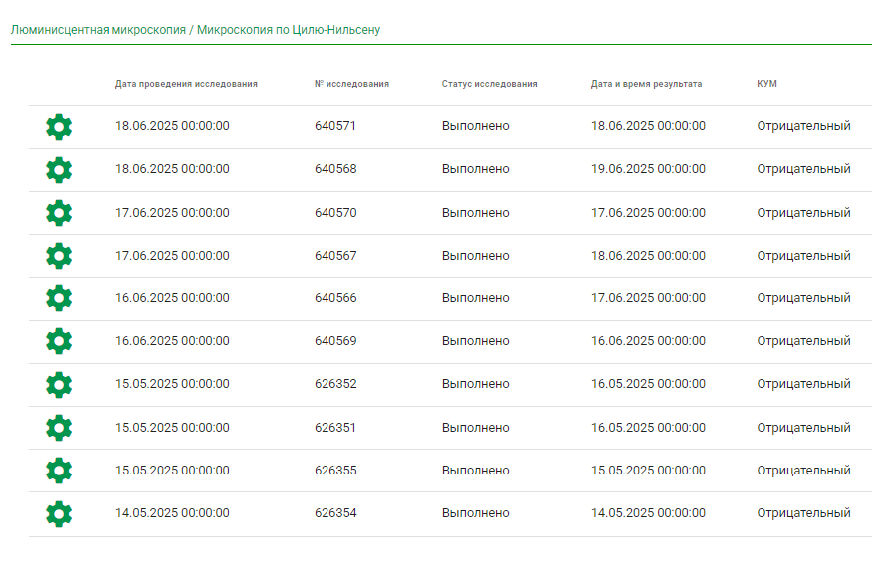Click 'Выполнено' status of study 640567

click(476, 256)
